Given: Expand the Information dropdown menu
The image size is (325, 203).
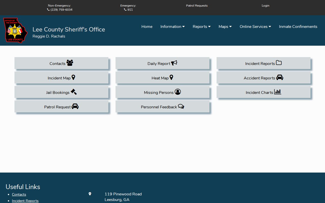Looking at the screenshot, I should (x=172, y=27).
